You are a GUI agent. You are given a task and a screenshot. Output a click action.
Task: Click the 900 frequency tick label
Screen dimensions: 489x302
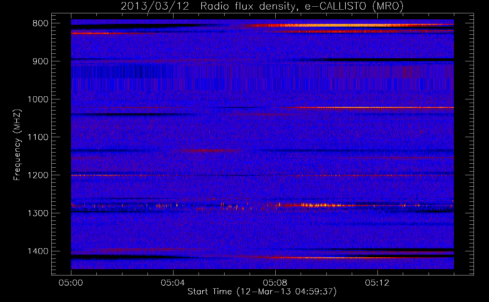40,61
